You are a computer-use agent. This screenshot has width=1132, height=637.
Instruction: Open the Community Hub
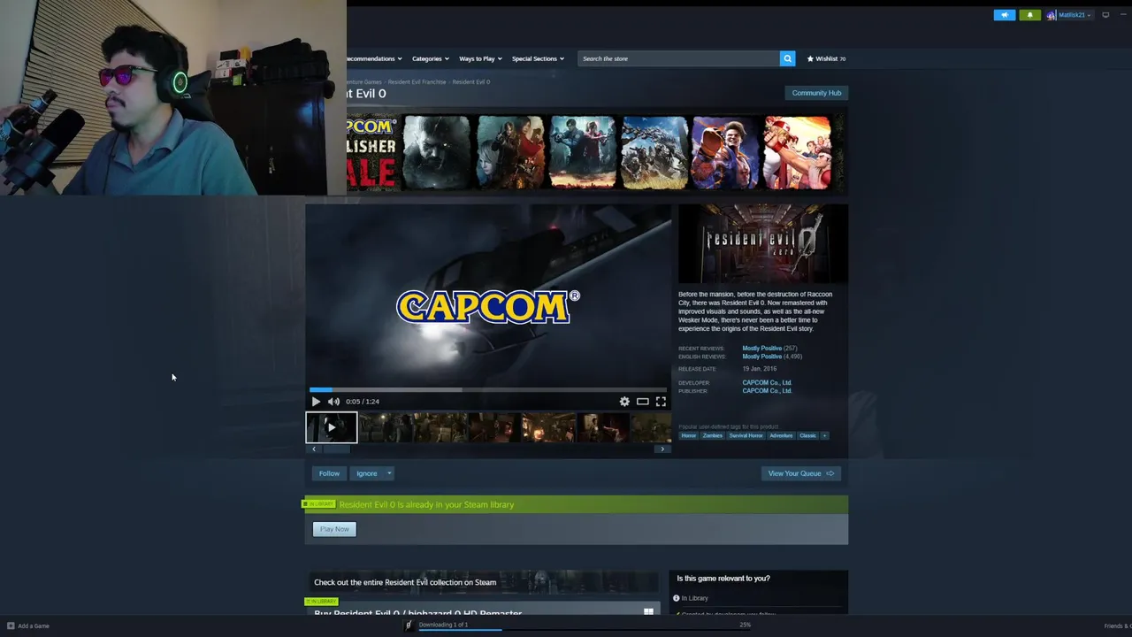[816, 93]
